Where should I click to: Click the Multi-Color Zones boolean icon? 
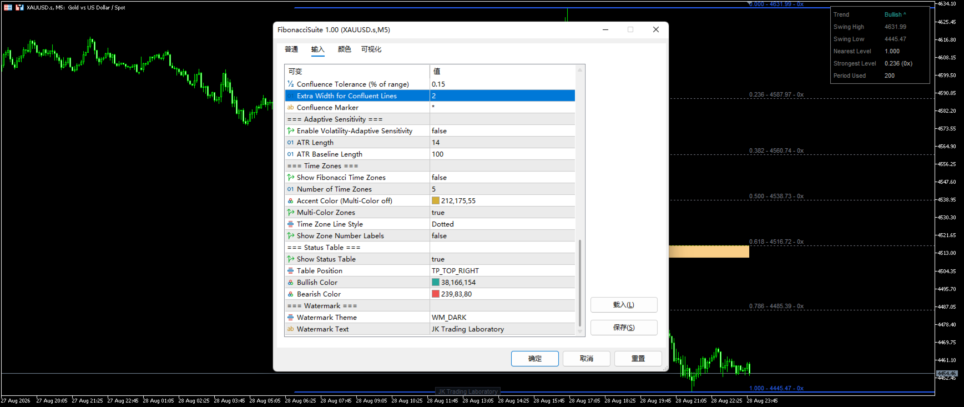tap(290, 212)
